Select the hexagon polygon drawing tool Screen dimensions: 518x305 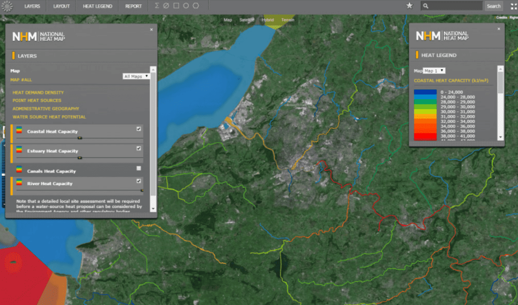tap(196, 6)
